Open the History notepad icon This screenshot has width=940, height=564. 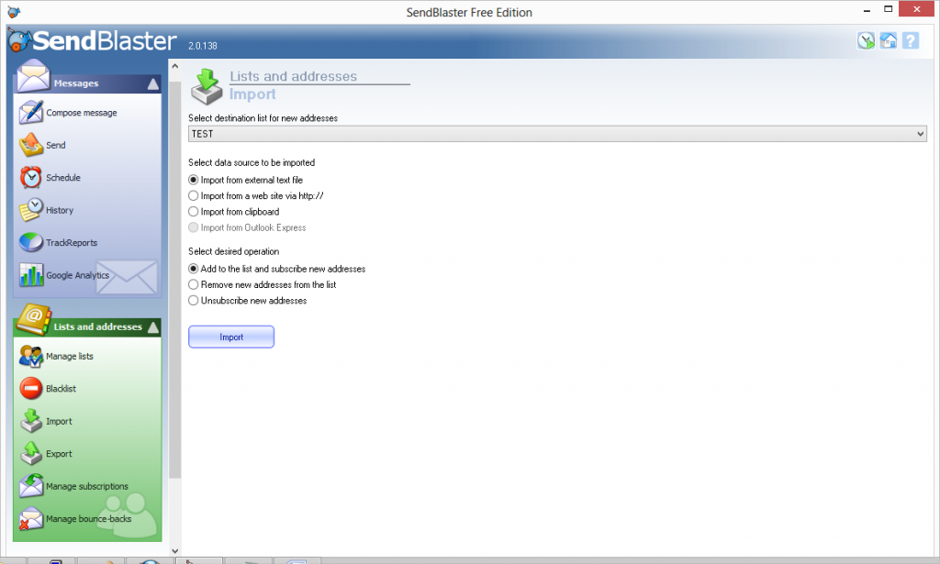[31, 210]
